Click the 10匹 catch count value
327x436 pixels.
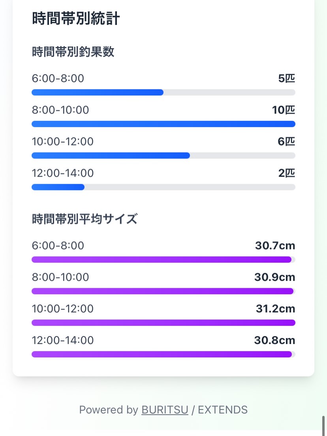284,110
